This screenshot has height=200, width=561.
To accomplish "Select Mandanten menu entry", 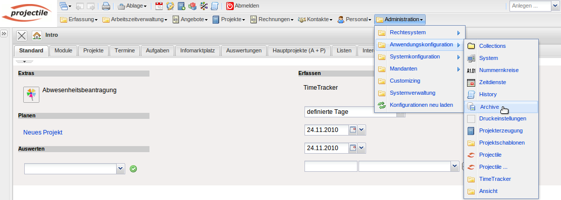I will coord(420,69).
